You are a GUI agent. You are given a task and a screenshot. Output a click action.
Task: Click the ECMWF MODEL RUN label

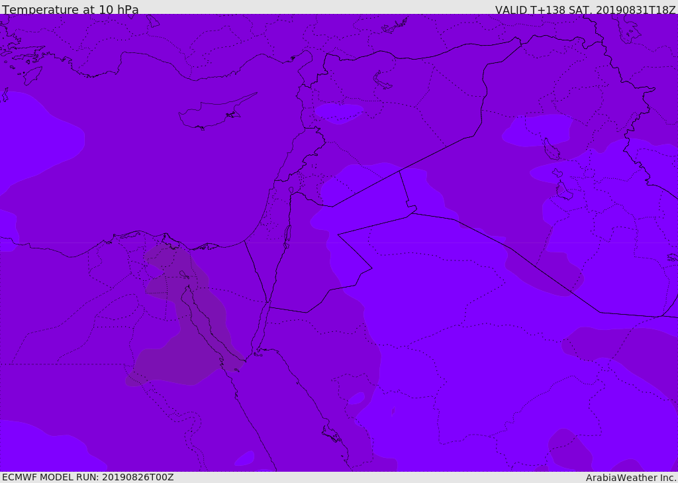click(87, 478)
